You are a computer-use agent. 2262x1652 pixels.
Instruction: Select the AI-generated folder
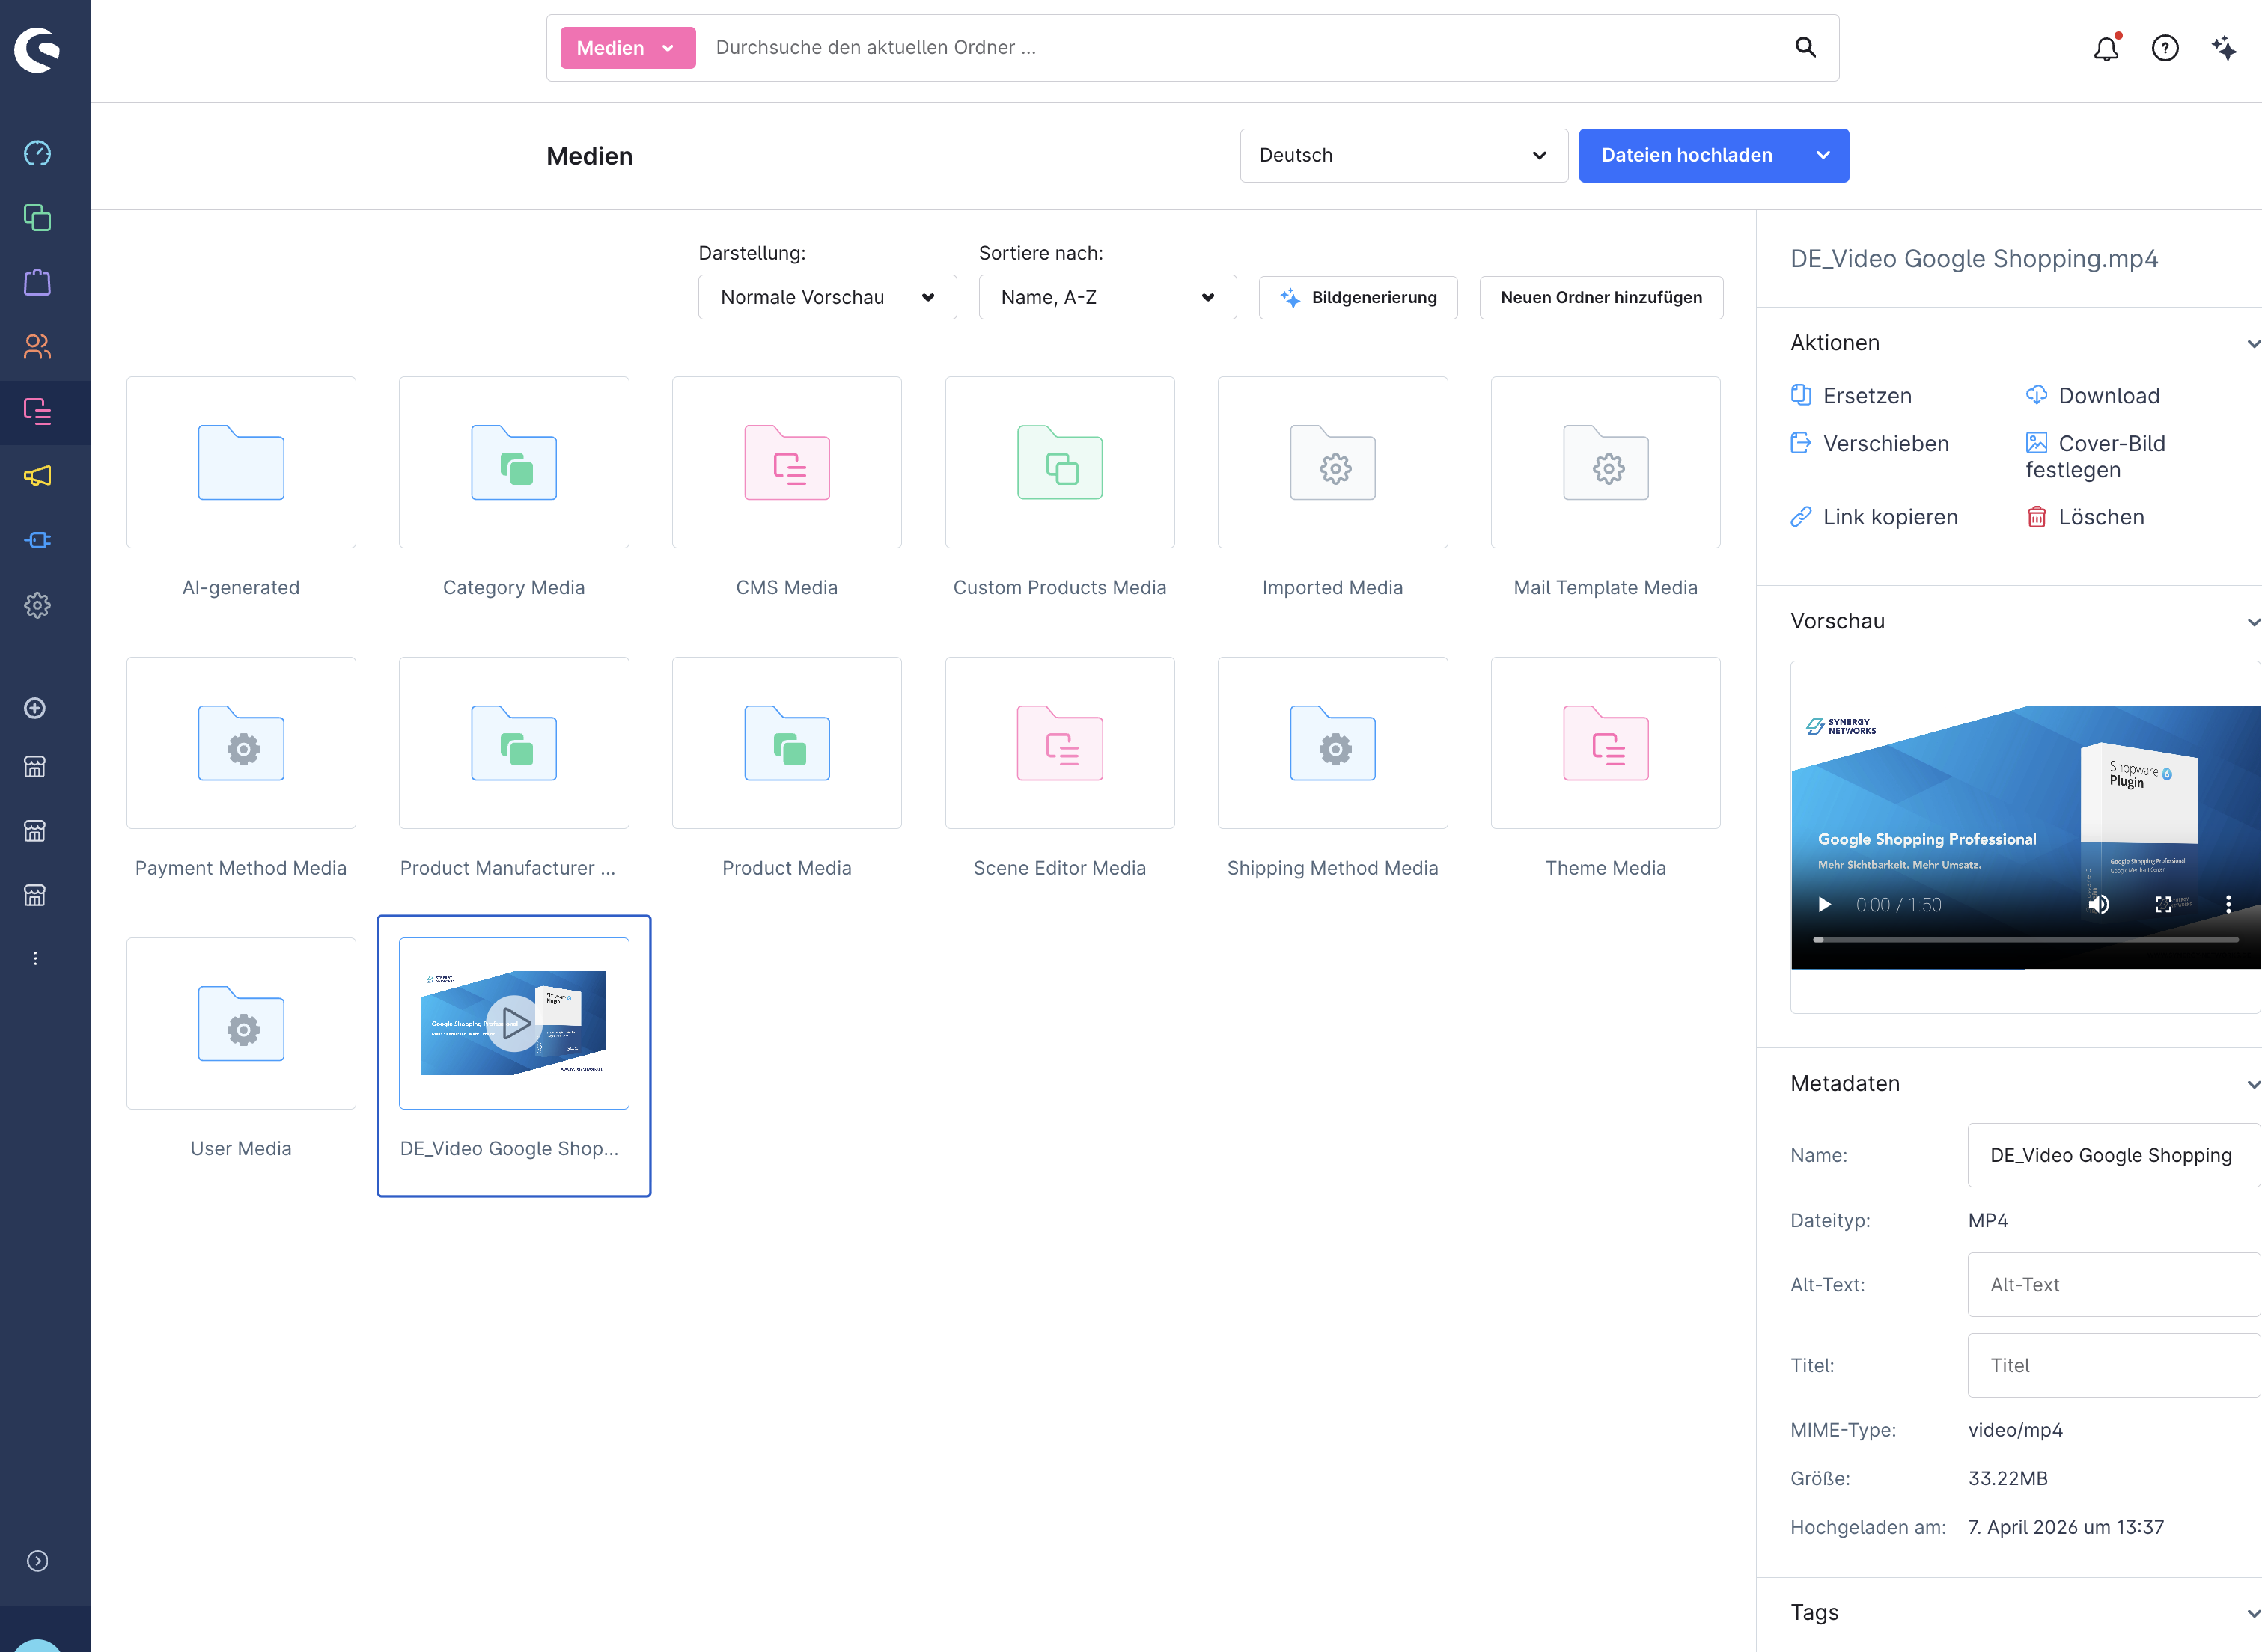[241, 463]
